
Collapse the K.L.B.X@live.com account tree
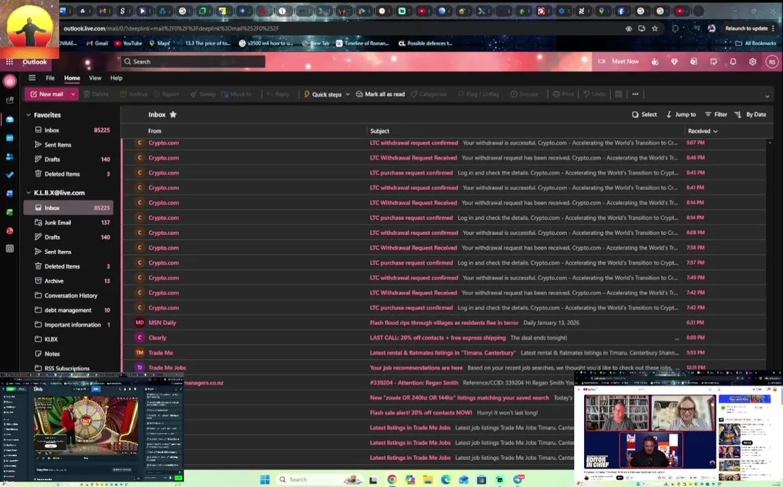point(28,193)
